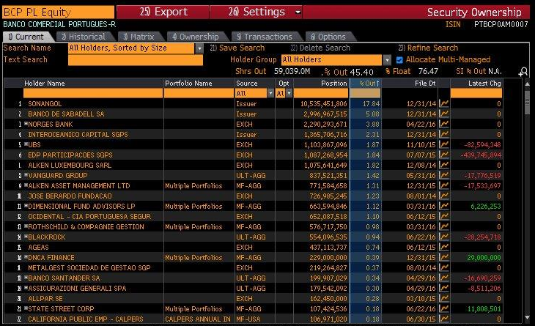The height and width of the screenshot is (326, 535).
Task: Open chart icon for VANGUARD GROUP row
Action: (x=444, y=175)
